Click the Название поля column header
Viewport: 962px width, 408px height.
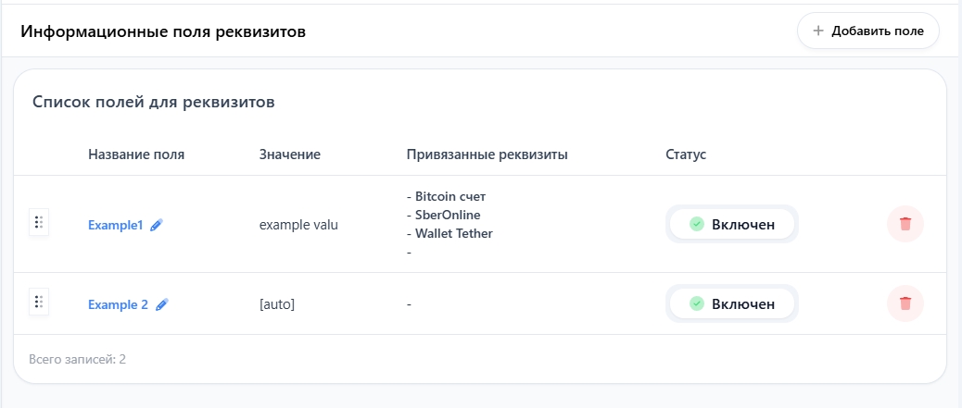coord(136,155)
